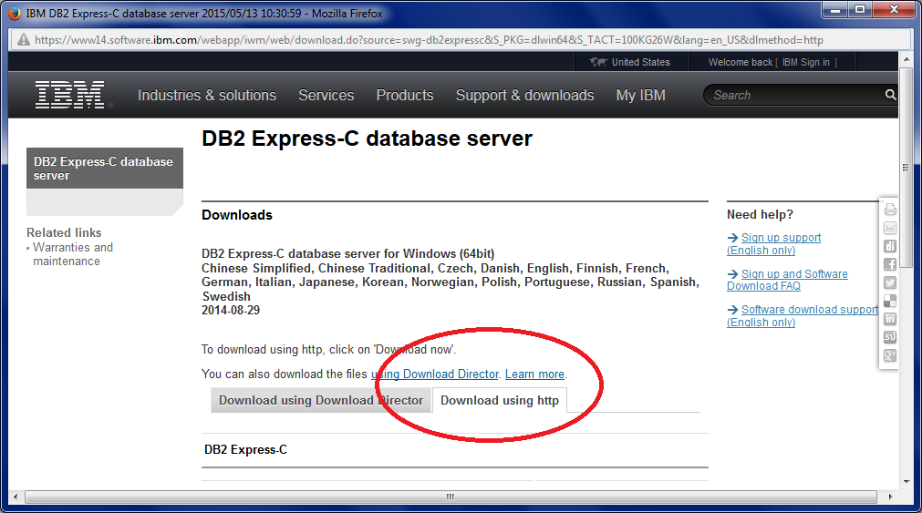Select DB2 Express-C database server sidebar item
The width and height of the screenshot is (922, 513).
(105, 168)
